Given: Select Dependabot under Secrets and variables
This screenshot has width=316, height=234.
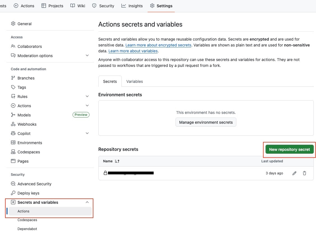Looking at the screenshot, I should click(x=27, y=229).
